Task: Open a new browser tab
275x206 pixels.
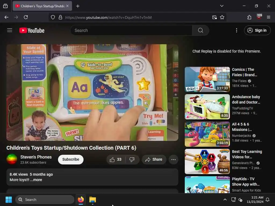Action: [x=78, y=6]
